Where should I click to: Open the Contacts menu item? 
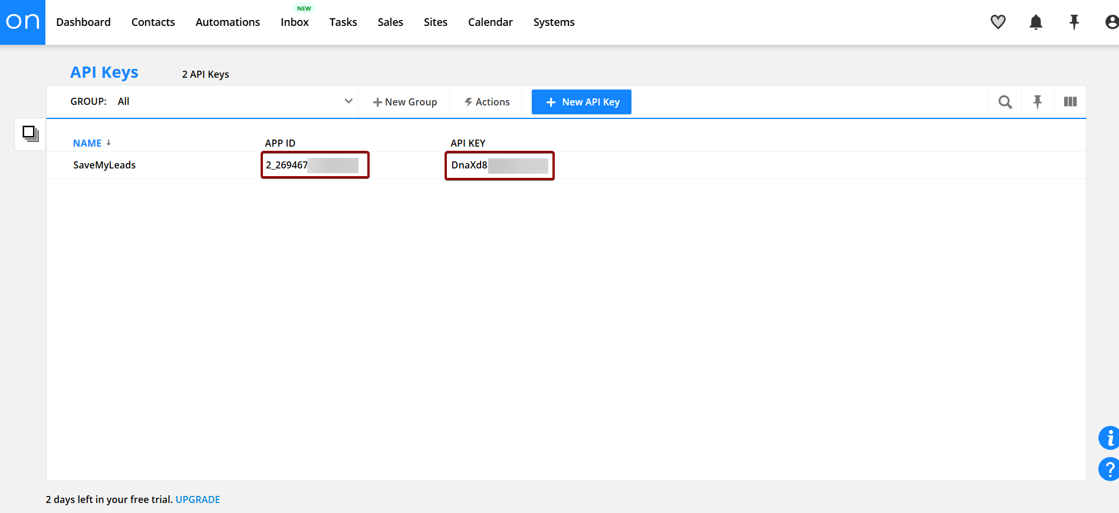(153, 22)
